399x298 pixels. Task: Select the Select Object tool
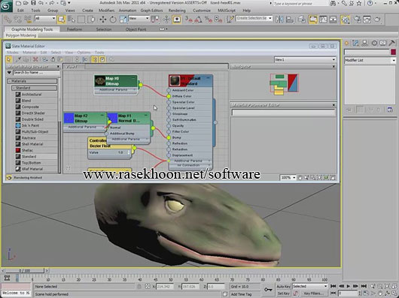(x=61, y=20)
